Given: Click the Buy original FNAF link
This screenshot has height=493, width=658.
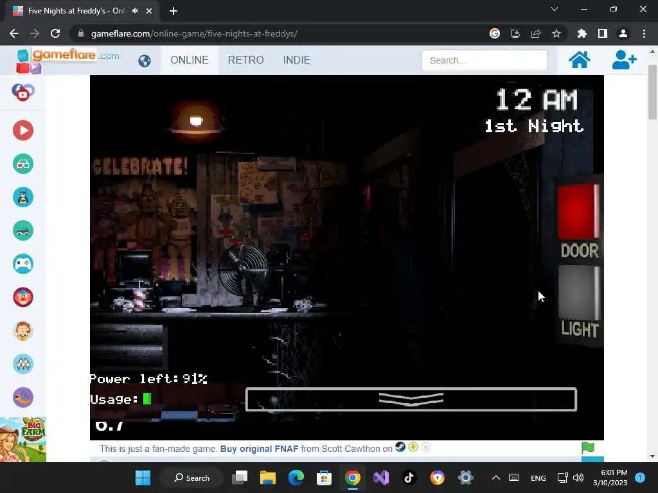Looking at the screenshot, I should click(x=260, y=449).
